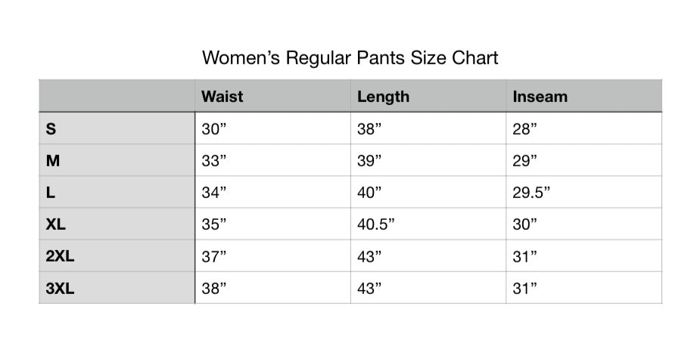Screen dimensions: 697x362
Task: Select the 37” waist cell for size 2XL
Action: [214, 256]
